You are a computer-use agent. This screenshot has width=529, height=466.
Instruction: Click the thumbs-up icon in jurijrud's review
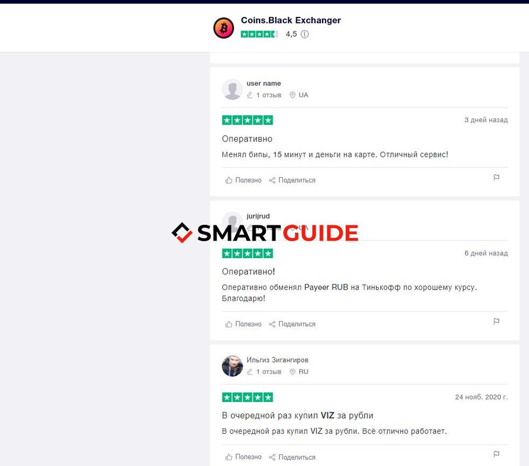pyautogui.click(x=229, y=324)
